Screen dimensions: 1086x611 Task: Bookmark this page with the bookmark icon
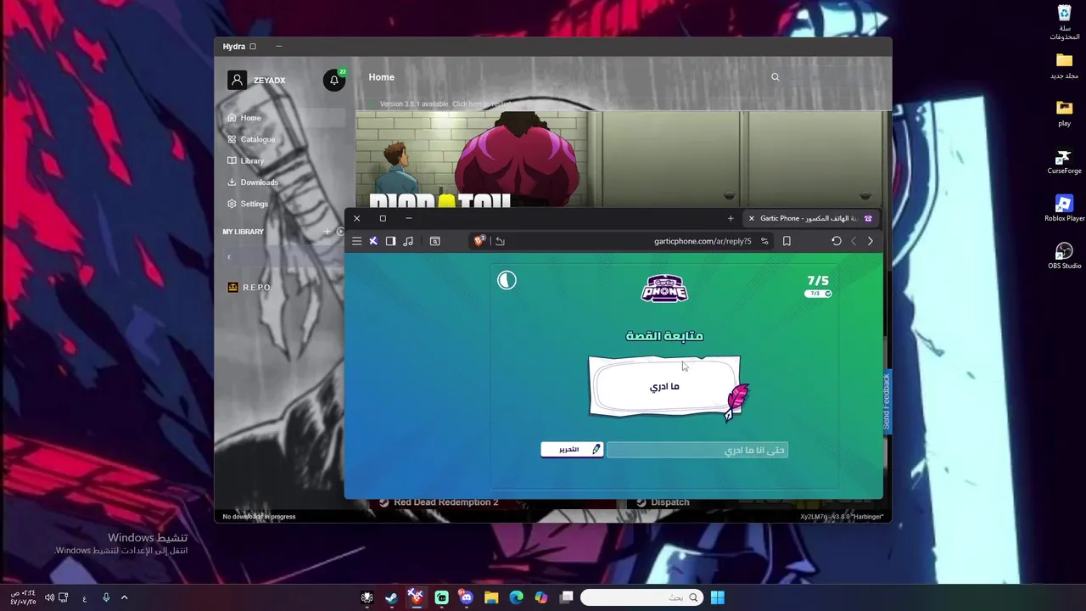click(787, 241)
